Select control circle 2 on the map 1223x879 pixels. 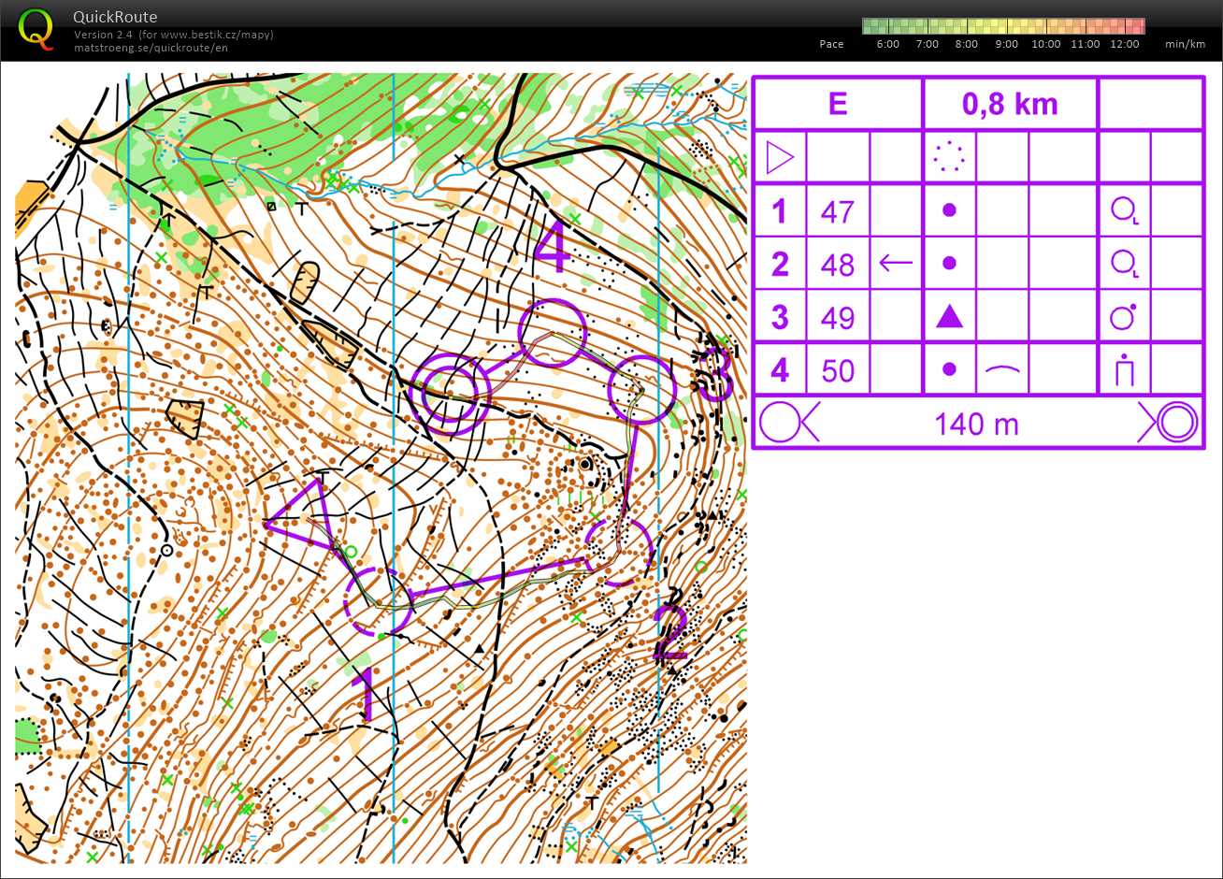click(618, 552)
